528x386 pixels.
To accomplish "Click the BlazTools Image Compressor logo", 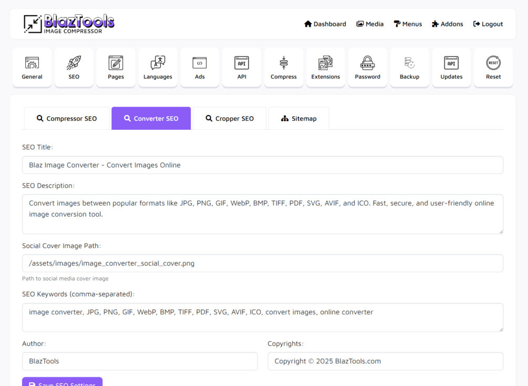I will click(x=69, y=24).
